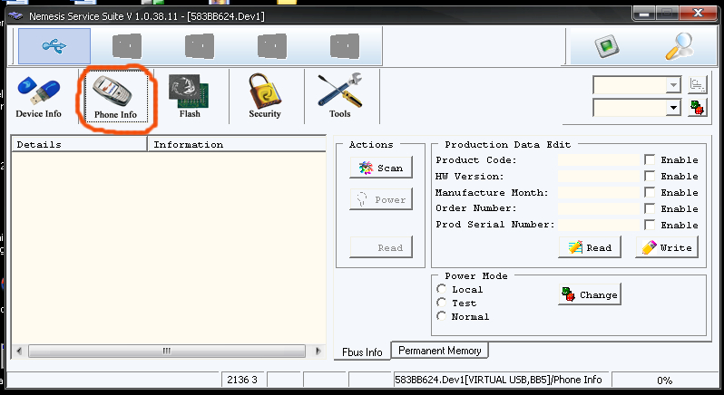Click the Details column header
724x395 pixels.
pyautogui.click(x=79, y=145)
